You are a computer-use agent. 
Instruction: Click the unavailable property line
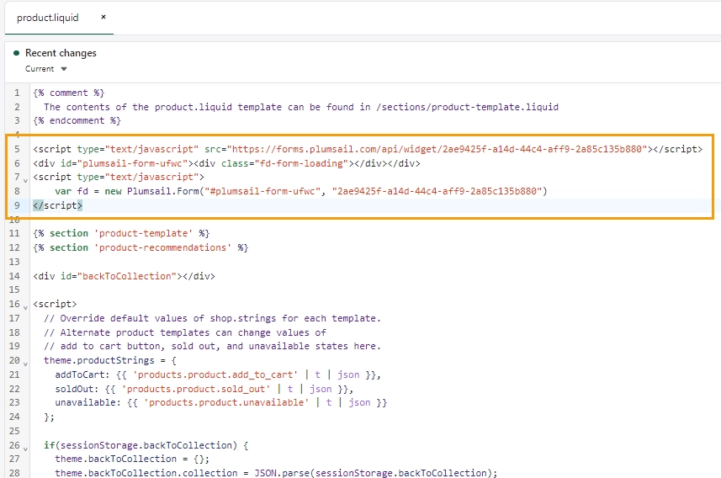pos(221,402)
